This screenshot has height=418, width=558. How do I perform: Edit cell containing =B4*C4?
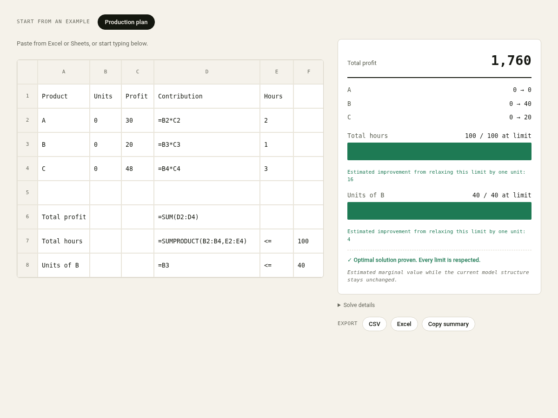point(207,169)
